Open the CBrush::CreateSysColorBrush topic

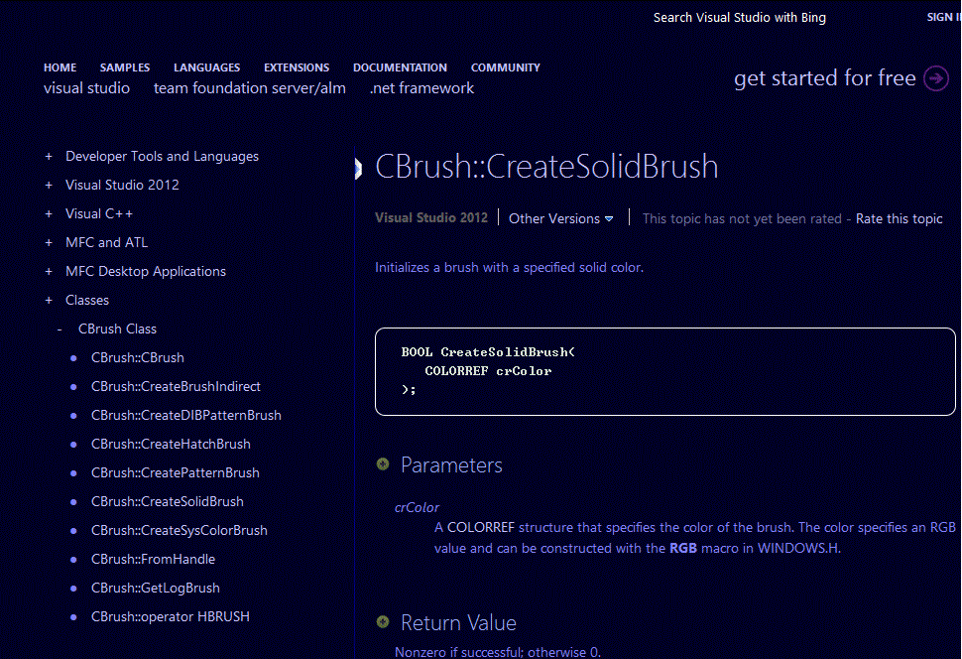coord(180,531)
